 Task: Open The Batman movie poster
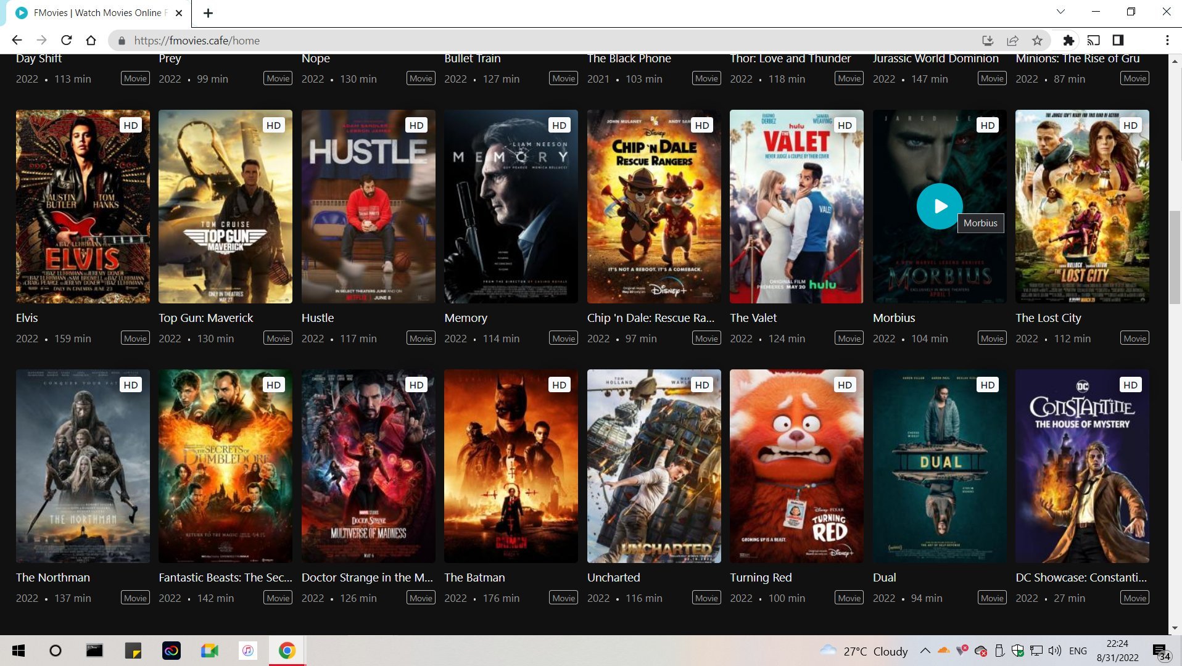511,466
